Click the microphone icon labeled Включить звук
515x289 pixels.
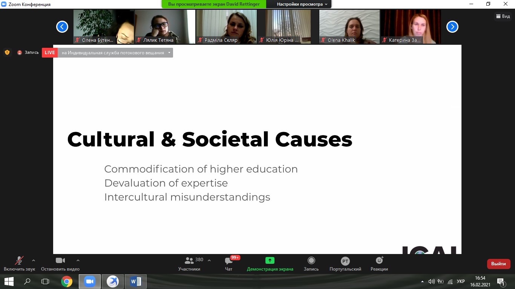click(19, 260)
